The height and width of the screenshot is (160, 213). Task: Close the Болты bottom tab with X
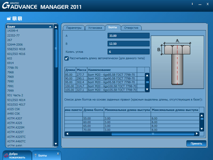point(58,154)
